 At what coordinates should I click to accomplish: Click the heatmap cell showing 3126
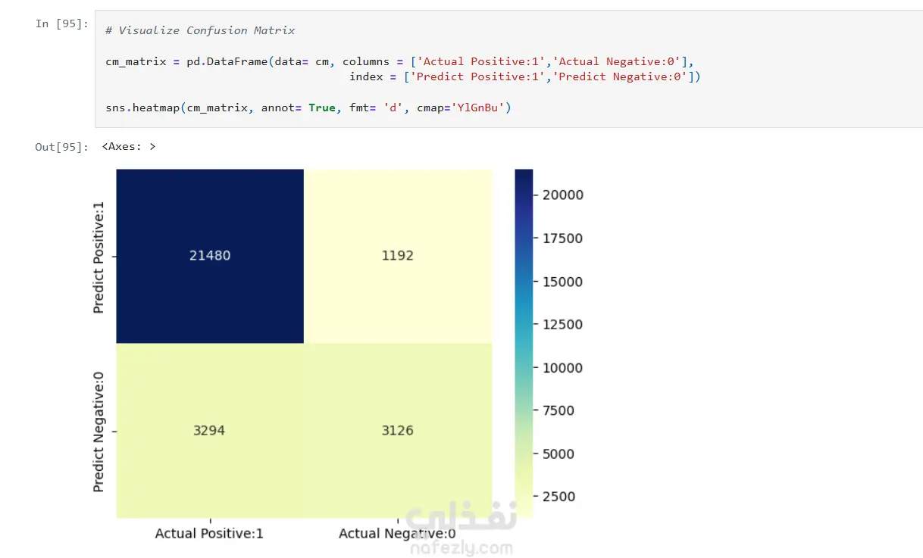pyautogui.click(x=398, y=430)
